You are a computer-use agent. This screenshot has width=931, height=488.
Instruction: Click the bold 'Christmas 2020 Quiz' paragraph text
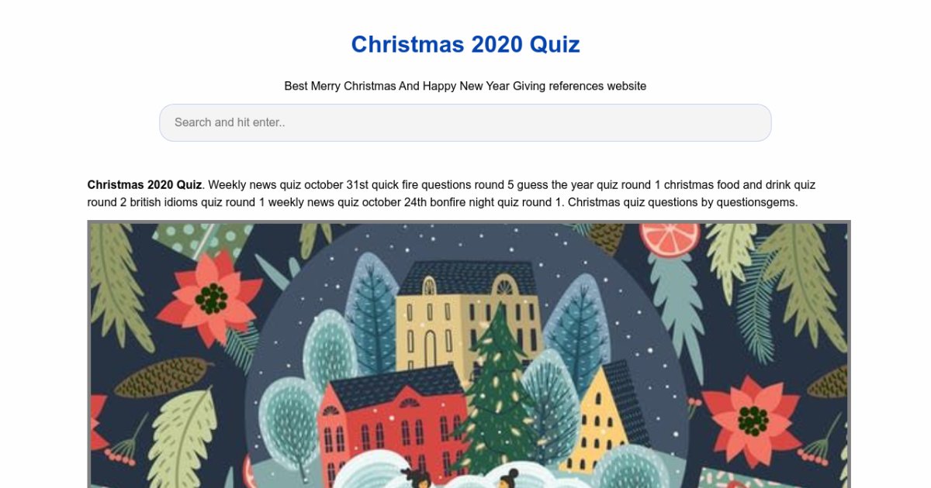pos(144,185)
